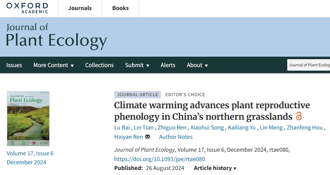Click the journal cover thumbnail
330x175 pixels.
pos(28,118)
